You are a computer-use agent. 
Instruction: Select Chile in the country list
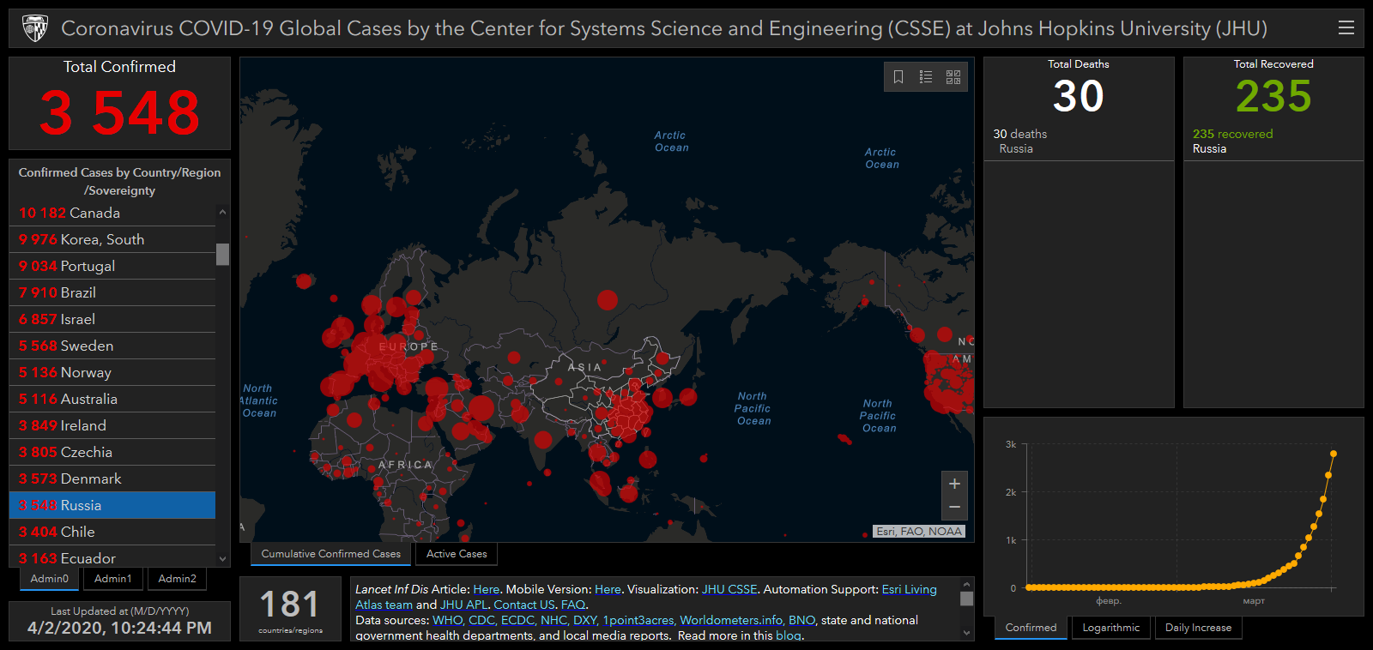(112, 532)
